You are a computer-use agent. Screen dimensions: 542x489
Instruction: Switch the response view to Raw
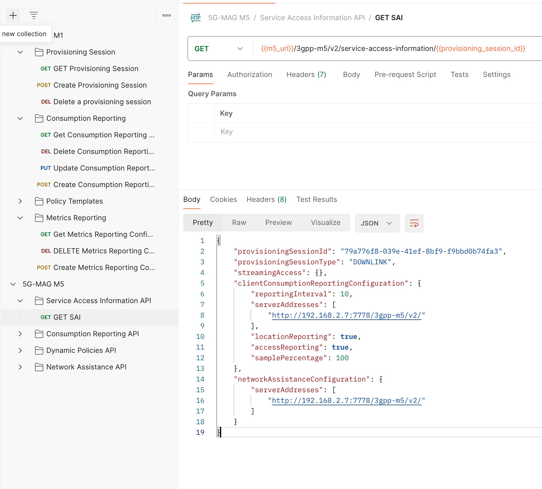[239, 222]
